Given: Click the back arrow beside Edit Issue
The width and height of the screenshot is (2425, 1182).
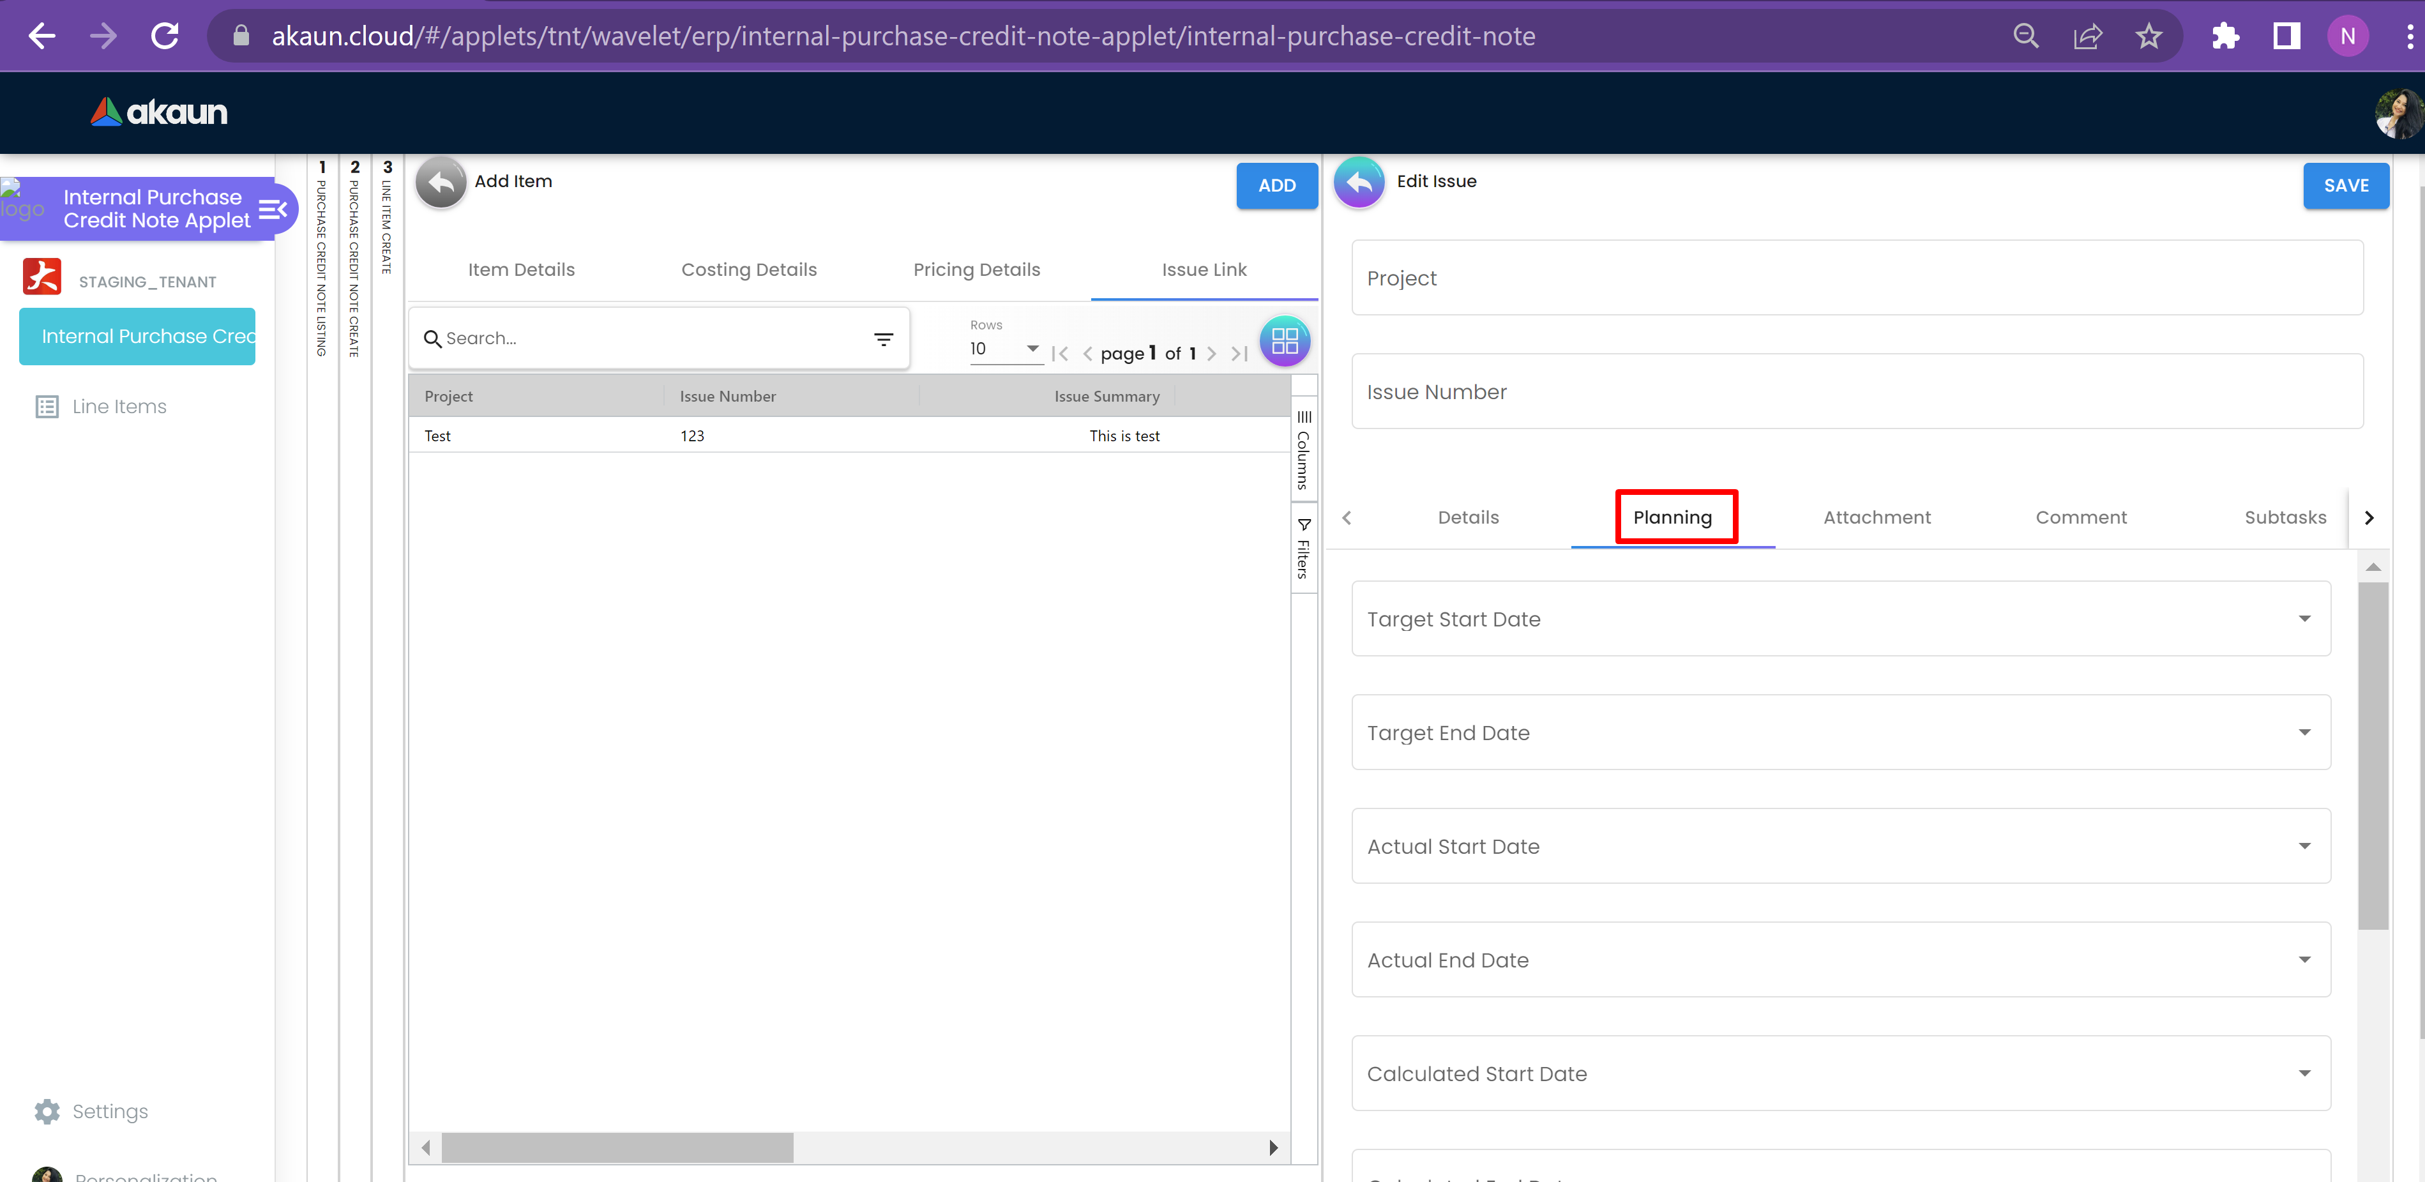Looking at the screenshot, I should (1359, 183).
